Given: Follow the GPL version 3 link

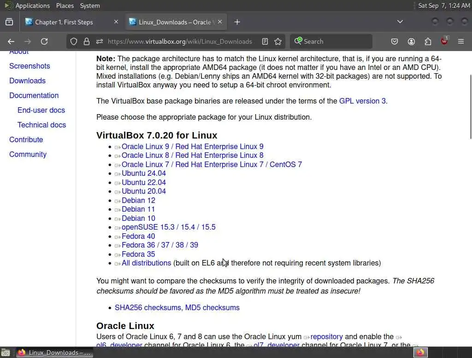Looking at the screenshot, I should (x=362, y=101).
